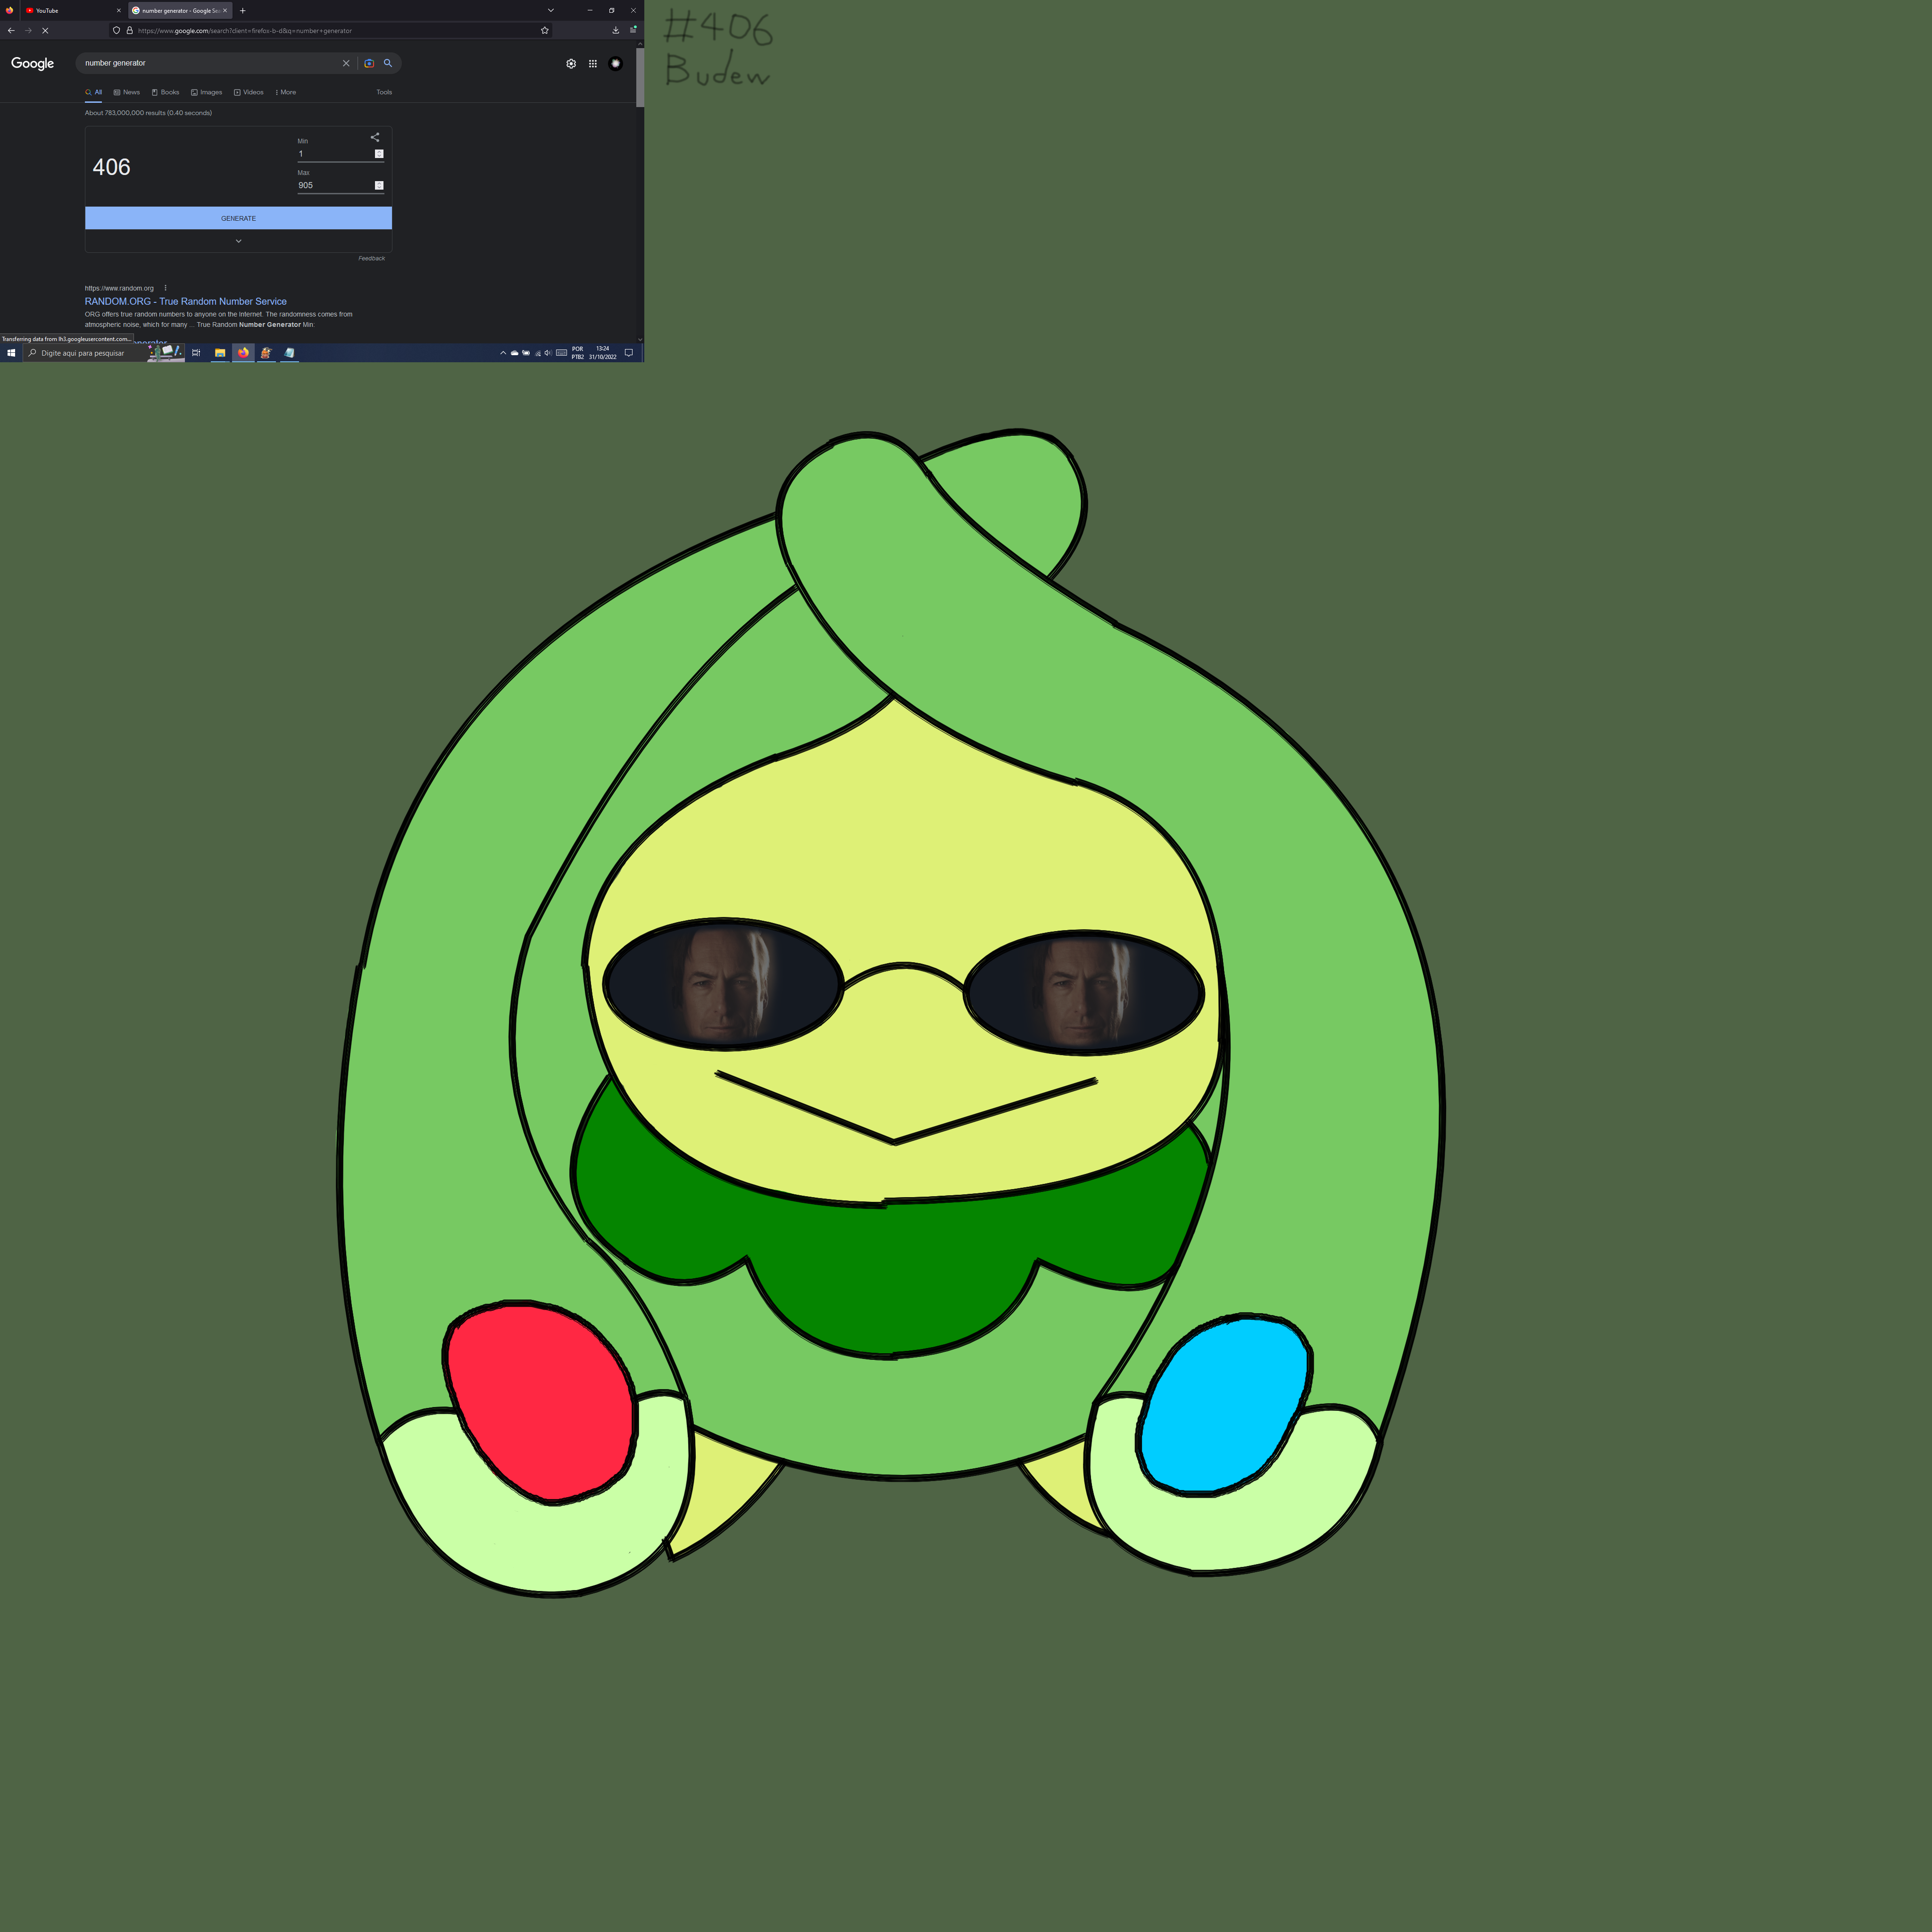Screen dimensions: 1932x1932
Task: Open the RANDOM.ORG True Random Number link
Action: [185, 301]
